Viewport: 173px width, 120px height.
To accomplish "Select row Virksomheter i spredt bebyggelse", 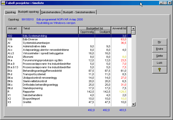I will (x=69, y=54).
